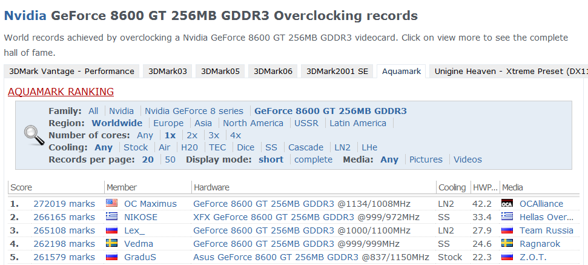Click the Greek flag next to Hellas Over...
Viewport: 588px width, 265px height.
click(507, 217)
